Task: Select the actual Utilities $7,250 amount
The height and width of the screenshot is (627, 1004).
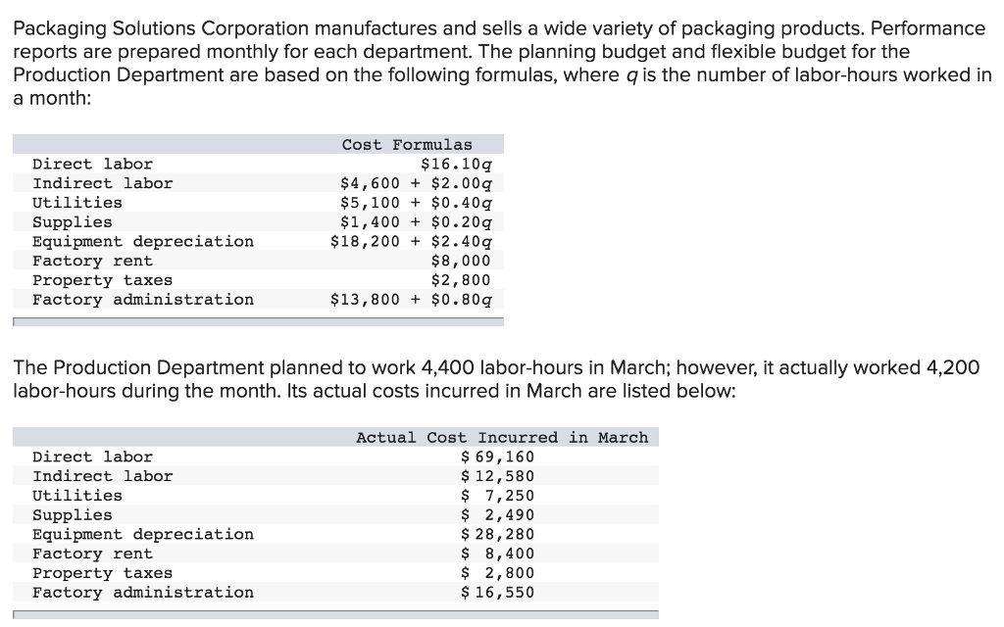Action: click(x=497, y=495)
